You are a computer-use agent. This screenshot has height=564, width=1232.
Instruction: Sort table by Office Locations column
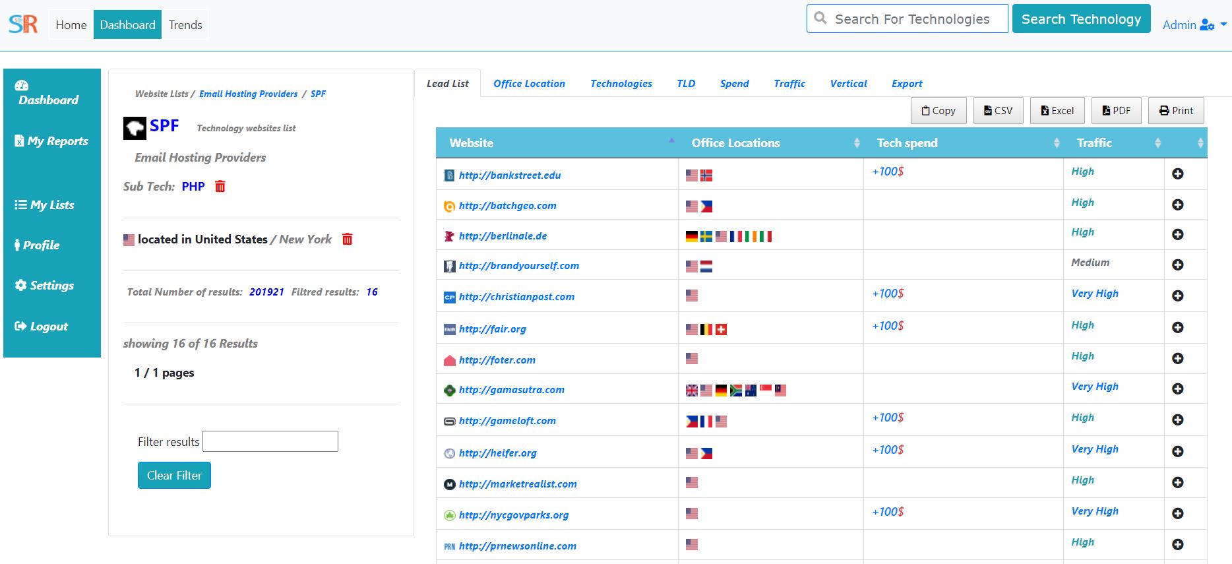point(771,143)
